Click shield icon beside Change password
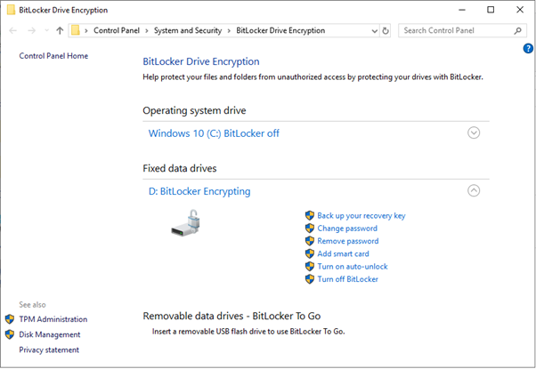This screenshot has height=369, width=536. click(x=309, y=228)
